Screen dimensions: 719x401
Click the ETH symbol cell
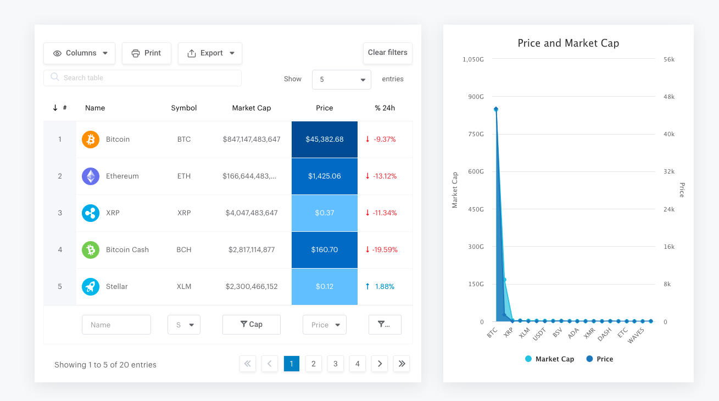[184, 176]
